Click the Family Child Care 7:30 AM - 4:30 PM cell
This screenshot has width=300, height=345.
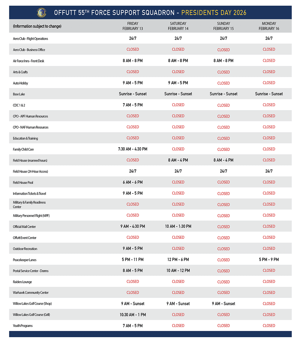[x=133, y=149]
